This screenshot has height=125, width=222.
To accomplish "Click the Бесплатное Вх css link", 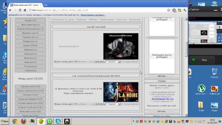I will coord(163,99).
